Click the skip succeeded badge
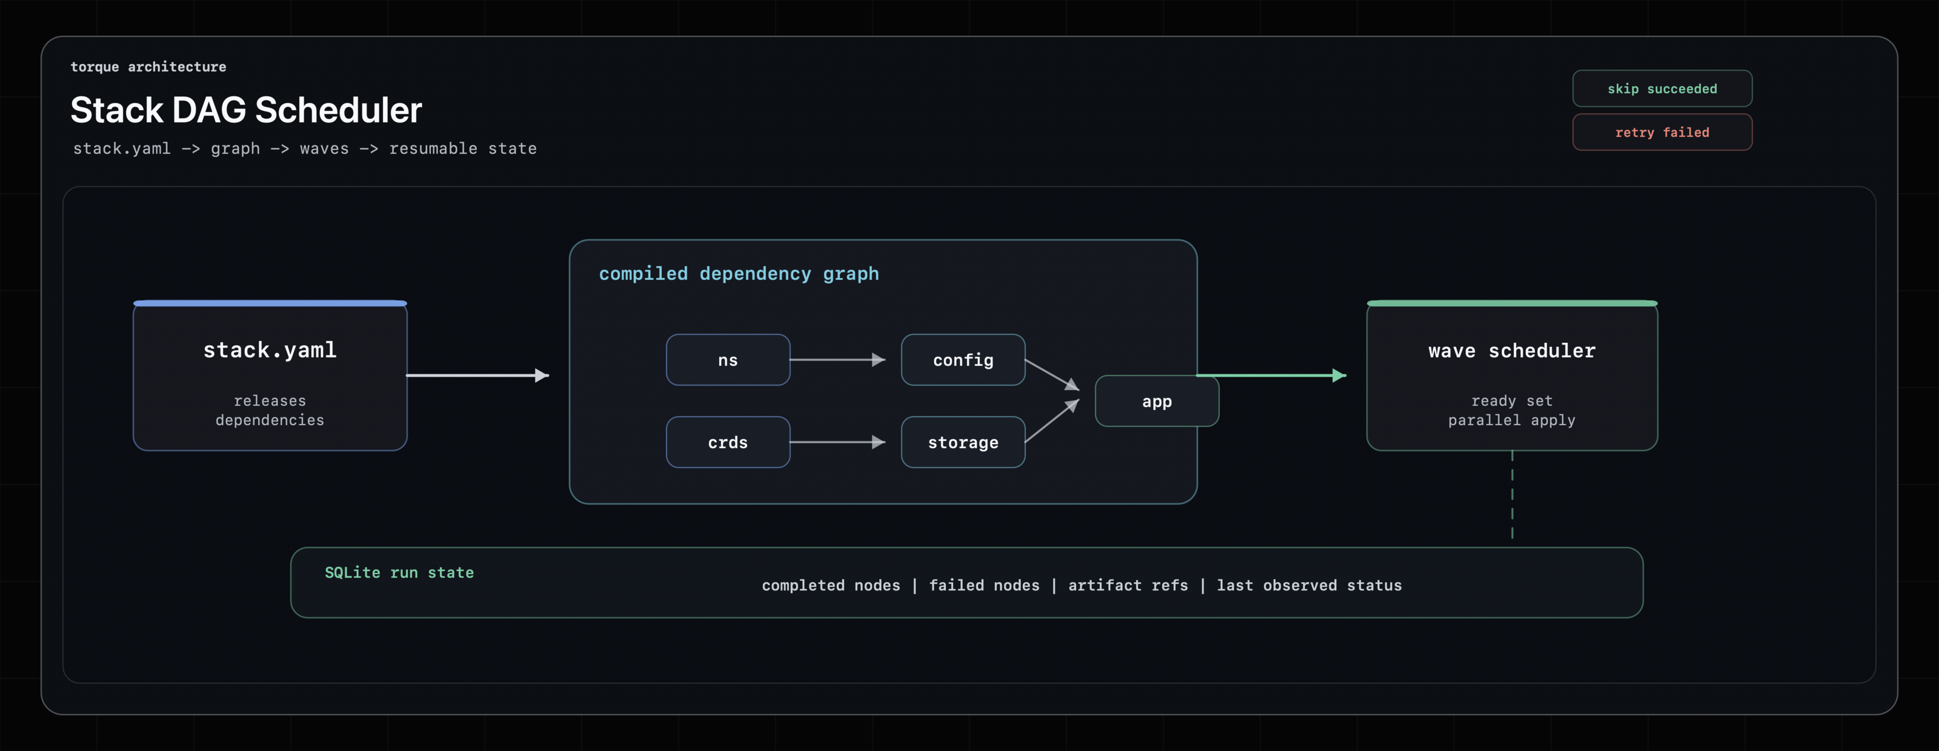Image resolution: width=1939 pixels, height=751 pixels. point(1662,89)
